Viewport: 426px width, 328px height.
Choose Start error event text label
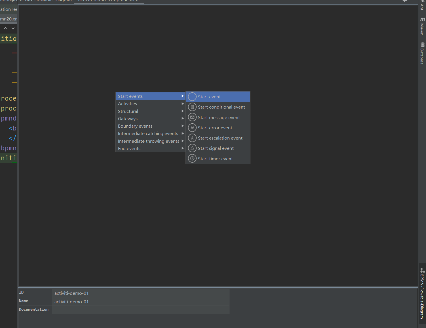pyautogui.click(x=215, y=128)
